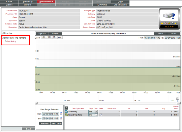The height and width of the screenshot is (132, 182).
Task: Open the red lifebuoy tickets icon
Action: coord(166,23)
